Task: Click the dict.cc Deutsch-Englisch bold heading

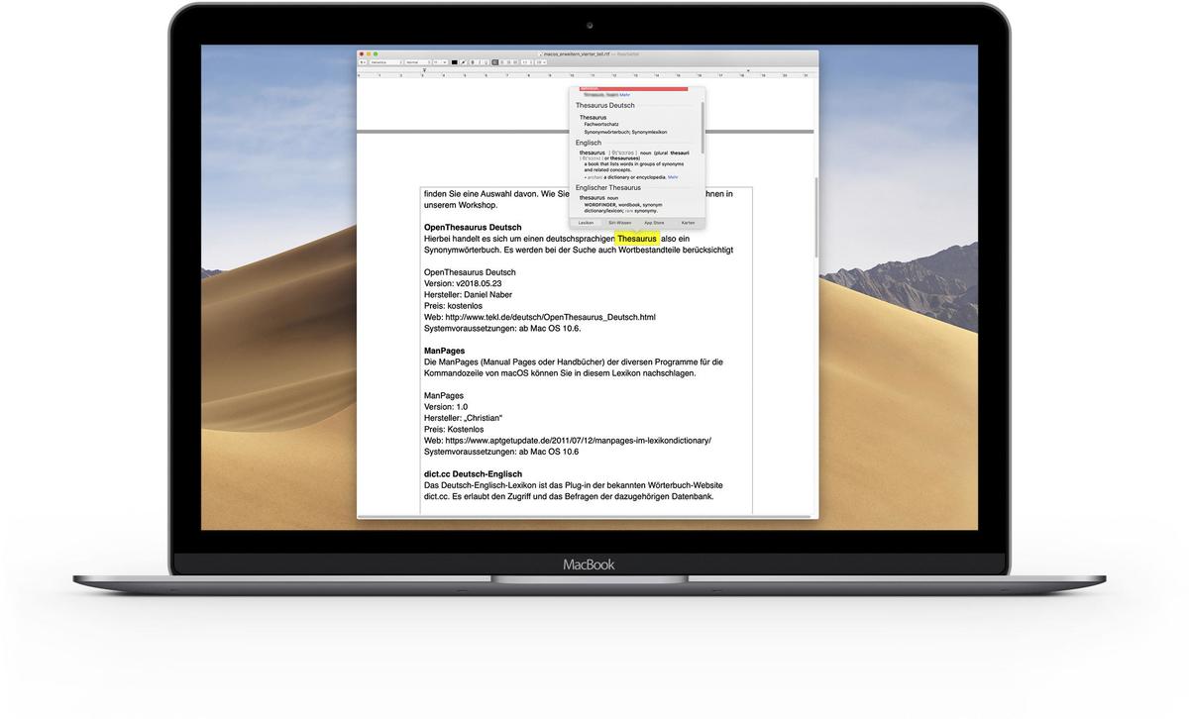Action: tap(473, 474)
